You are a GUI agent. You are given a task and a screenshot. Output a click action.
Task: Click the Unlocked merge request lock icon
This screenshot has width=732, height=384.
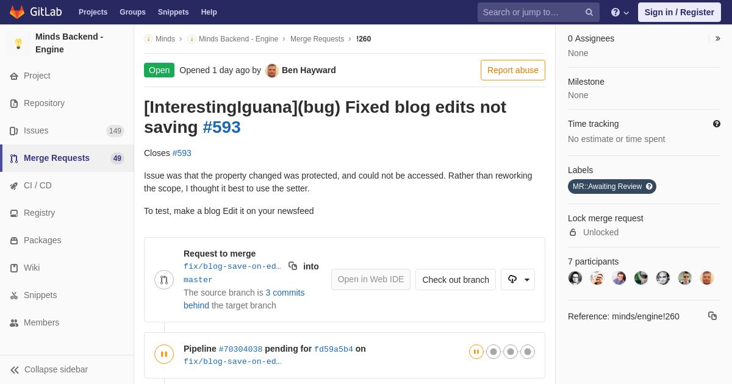point(573,232)
